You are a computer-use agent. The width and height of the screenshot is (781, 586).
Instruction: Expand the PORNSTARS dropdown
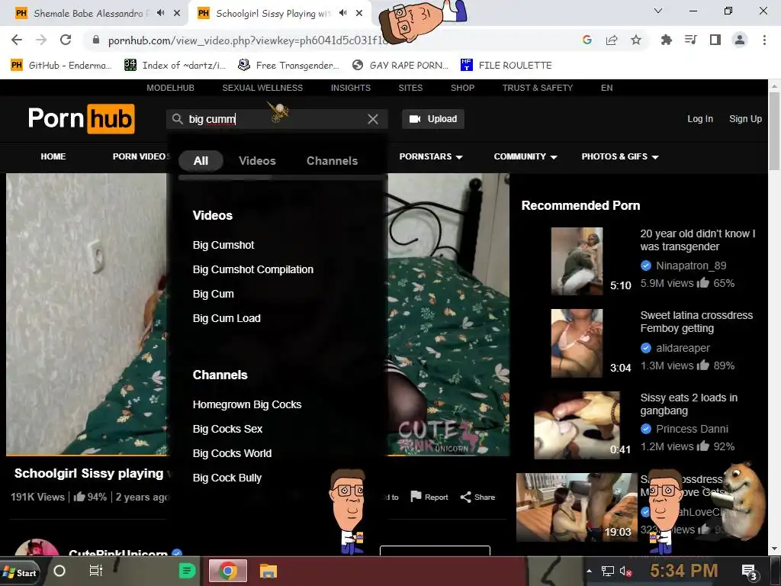431,156
